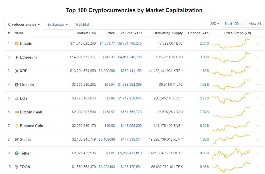The image size is (265, 174).
Task: Open the Bitcoin Cash name link
Action: [x=31, y=112]
